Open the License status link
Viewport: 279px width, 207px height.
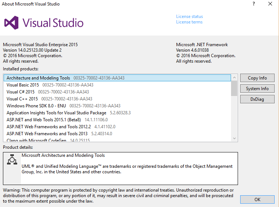(x=189, y=16)
